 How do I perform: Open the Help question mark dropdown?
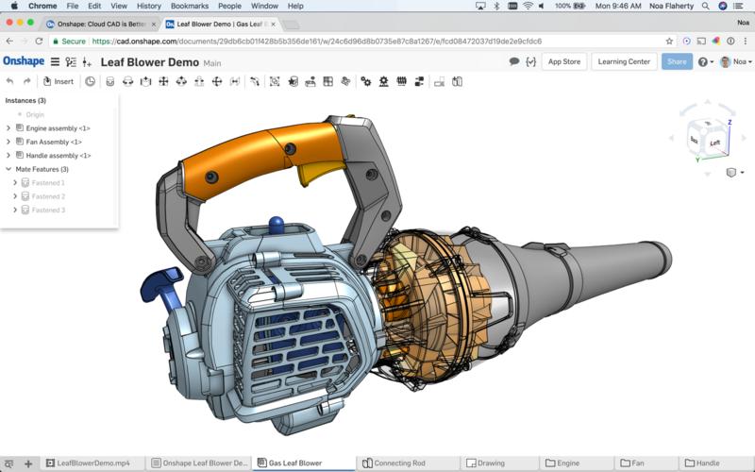click(x=704, y=61)
